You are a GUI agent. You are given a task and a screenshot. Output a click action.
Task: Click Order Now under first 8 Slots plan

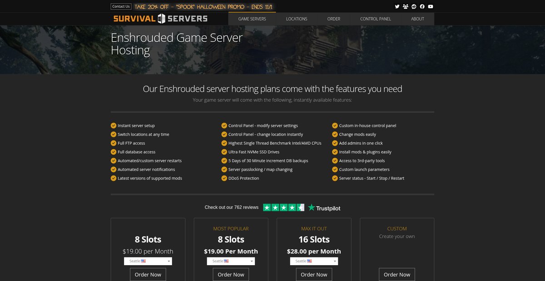[x=148, y=275]
